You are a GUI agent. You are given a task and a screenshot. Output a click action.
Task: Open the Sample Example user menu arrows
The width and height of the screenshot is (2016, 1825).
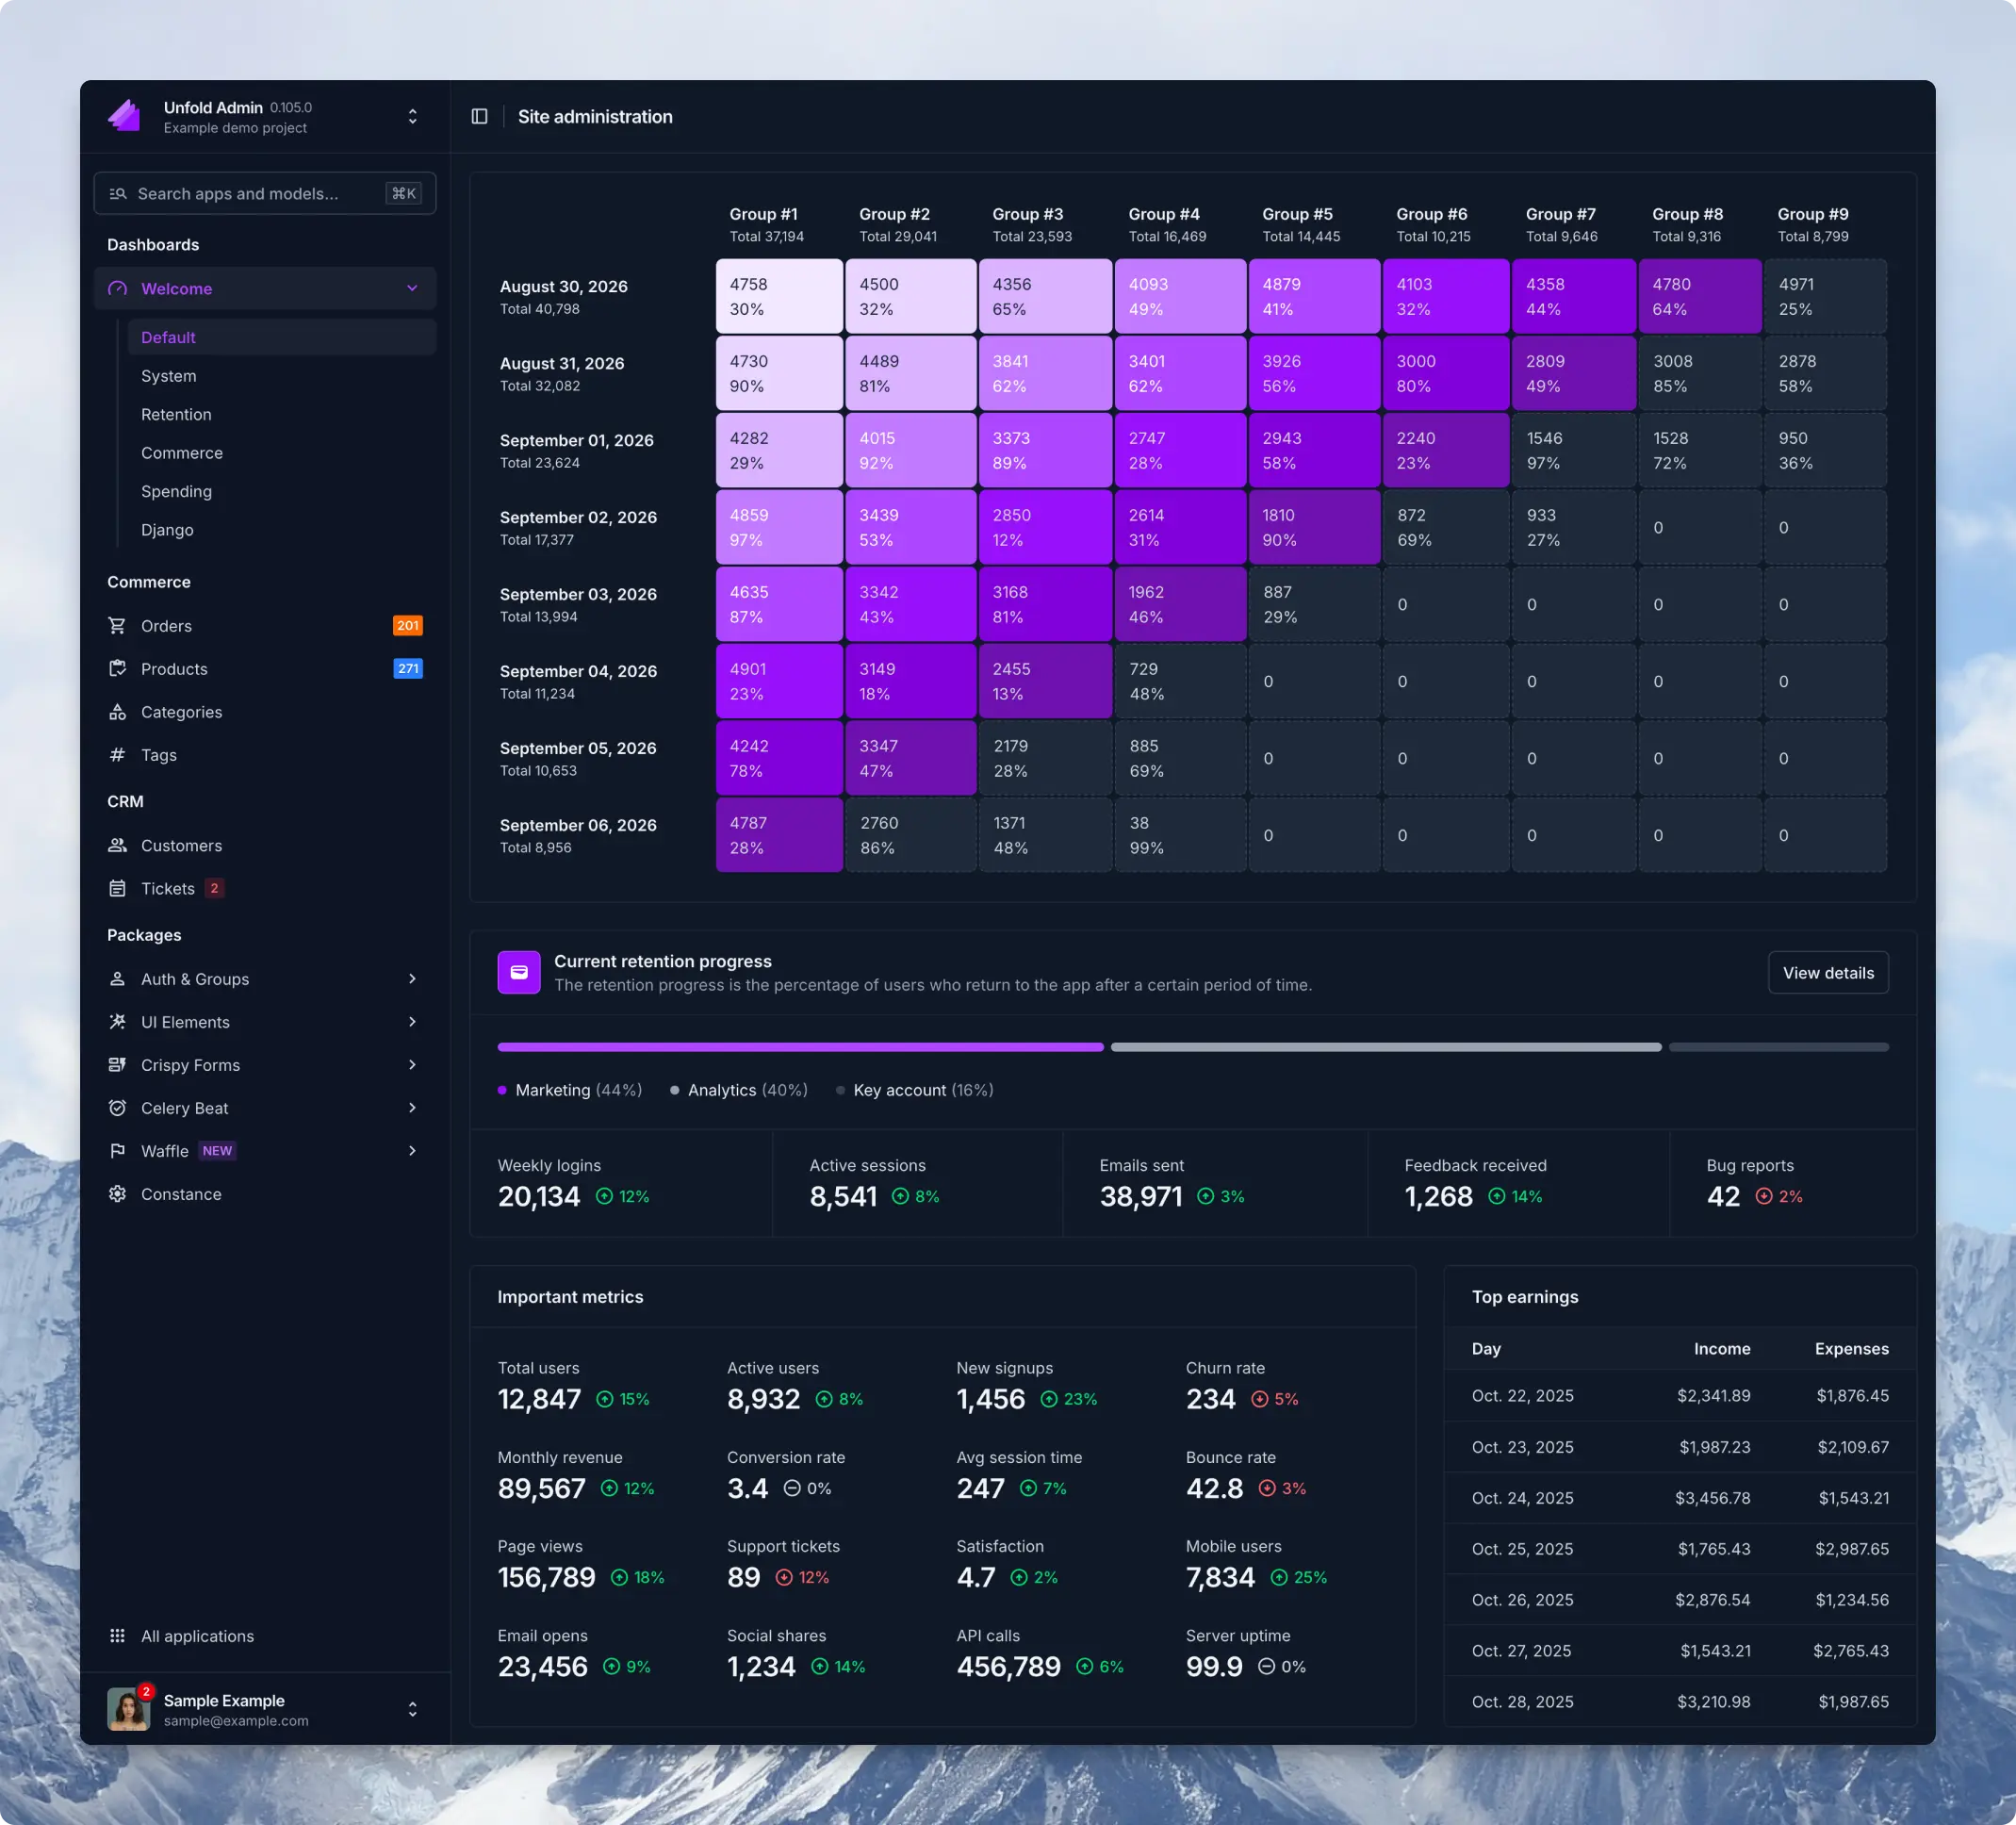(412, 1710)
